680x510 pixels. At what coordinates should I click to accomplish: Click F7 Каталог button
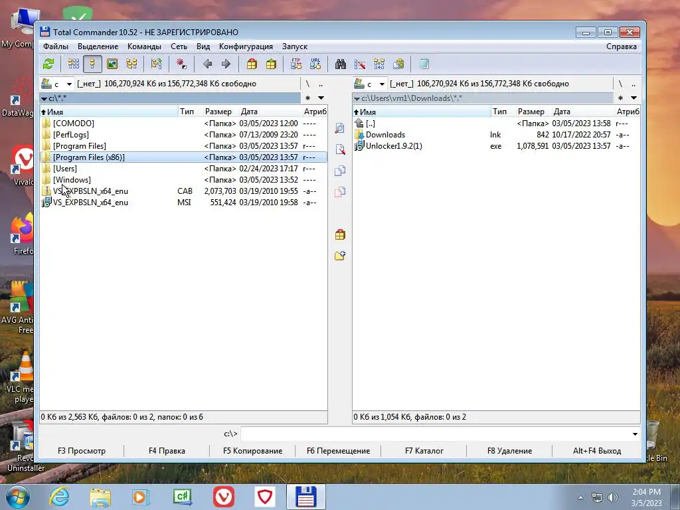(x=424, y=451)
